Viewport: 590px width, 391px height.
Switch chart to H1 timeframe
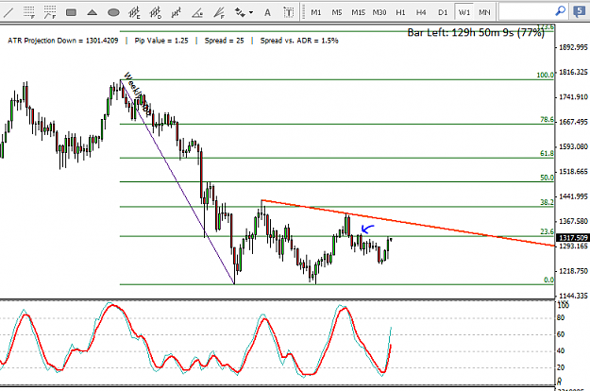click(400, 12)
